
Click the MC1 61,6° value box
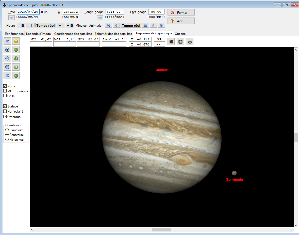[41, 39]
